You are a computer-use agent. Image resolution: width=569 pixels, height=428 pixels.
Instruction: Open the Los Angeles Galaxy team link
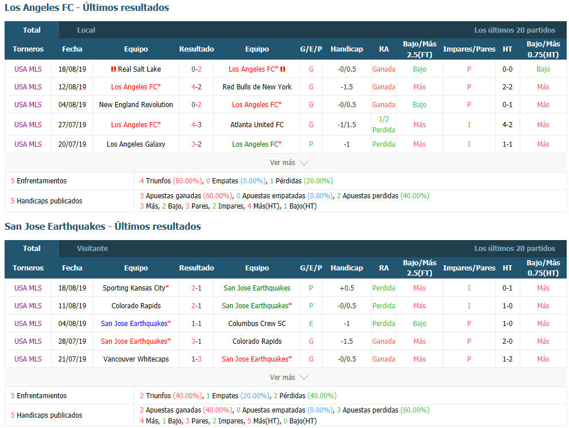[136, 144]
